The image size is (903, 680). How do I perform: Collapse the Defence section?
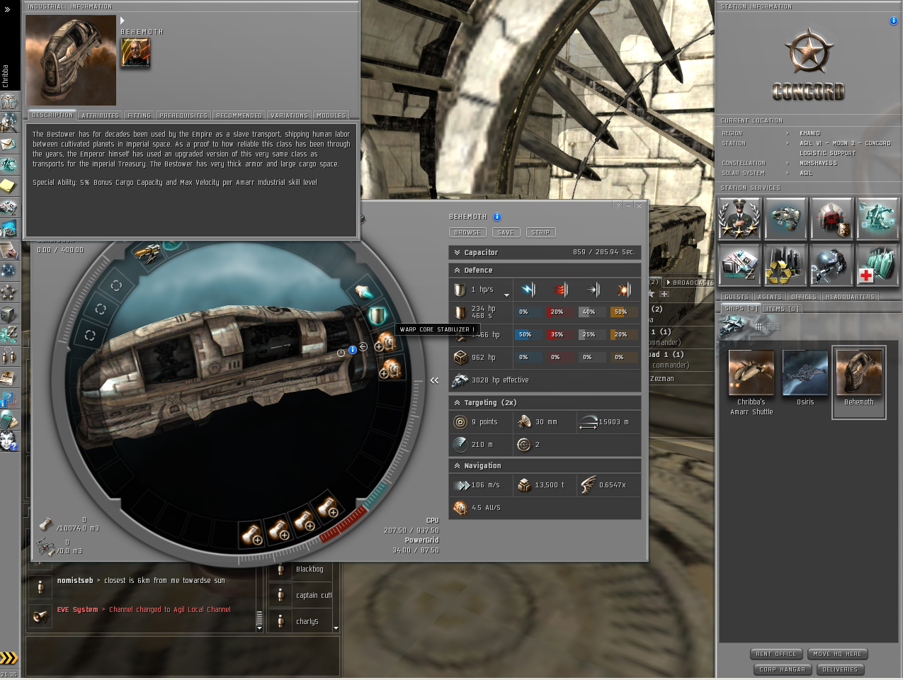coord(458,270)
